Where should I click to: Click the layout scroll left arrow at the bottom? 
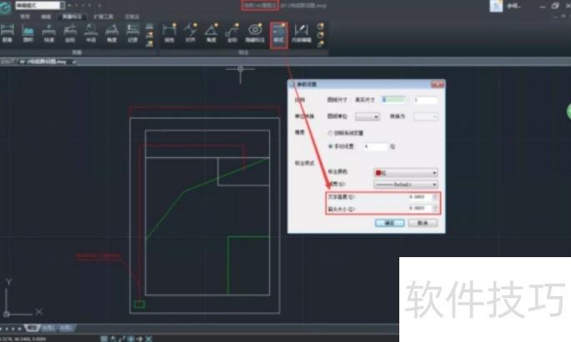(7, 329)
